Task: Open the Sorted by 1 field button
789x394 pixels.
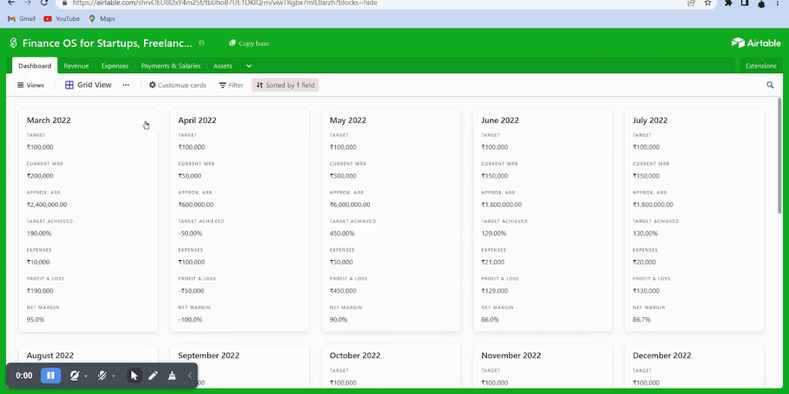Action: click(285, 85)
